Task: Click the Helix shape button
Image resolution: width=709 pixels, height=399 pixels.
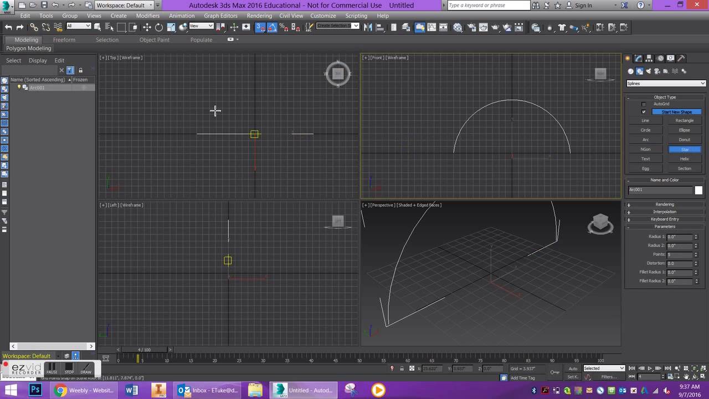Action: click(685, 159)
